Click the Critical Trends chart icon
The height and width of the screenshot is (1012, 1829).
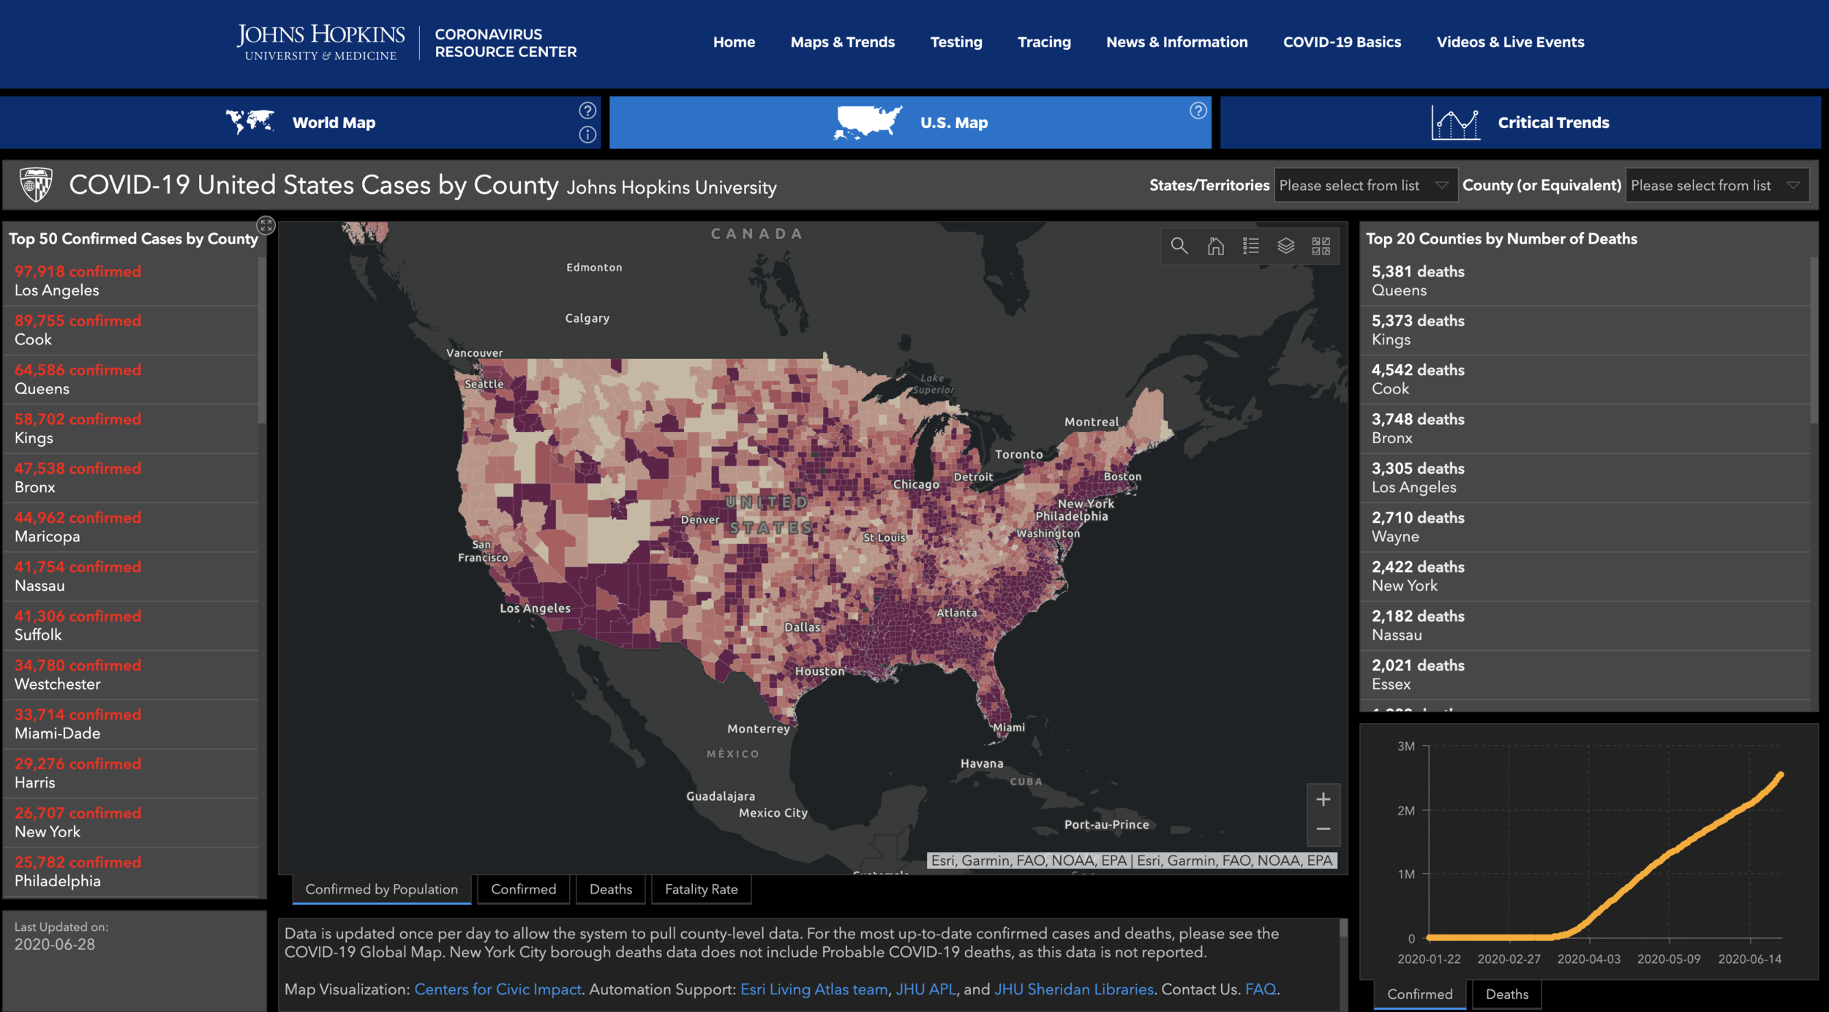pyautogui.click(x=1455, y=122)
